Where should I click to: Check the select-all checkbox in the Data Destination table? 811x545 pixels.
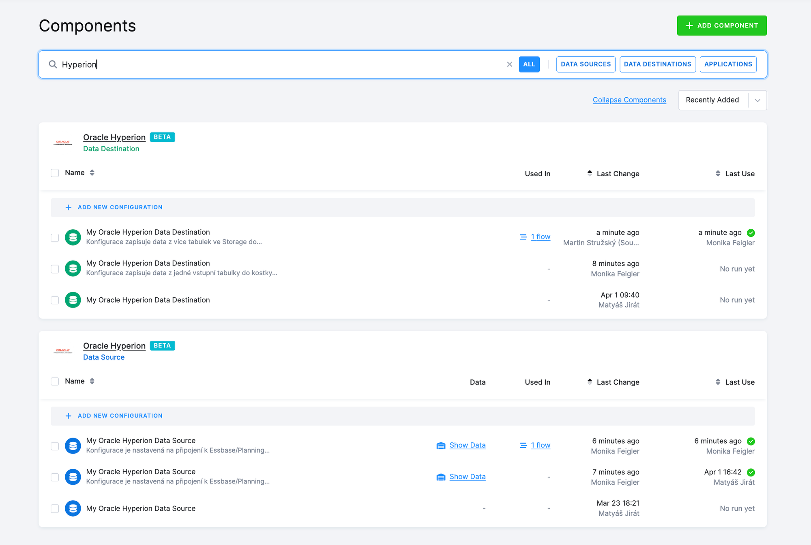[x=55, y=173]
